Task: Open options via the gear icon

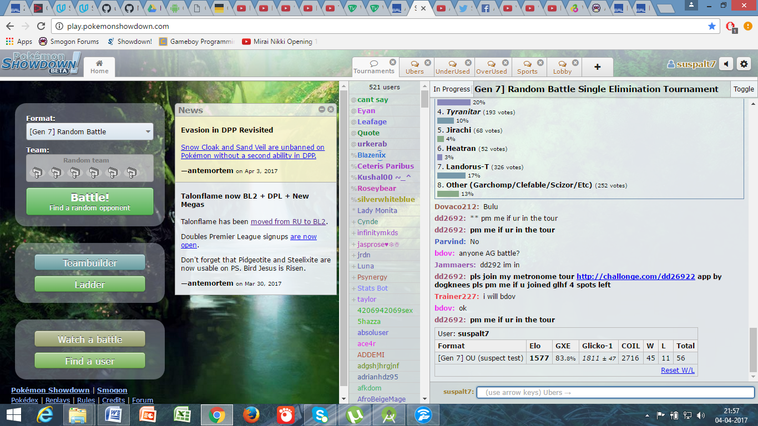Action: click(744, 64)
